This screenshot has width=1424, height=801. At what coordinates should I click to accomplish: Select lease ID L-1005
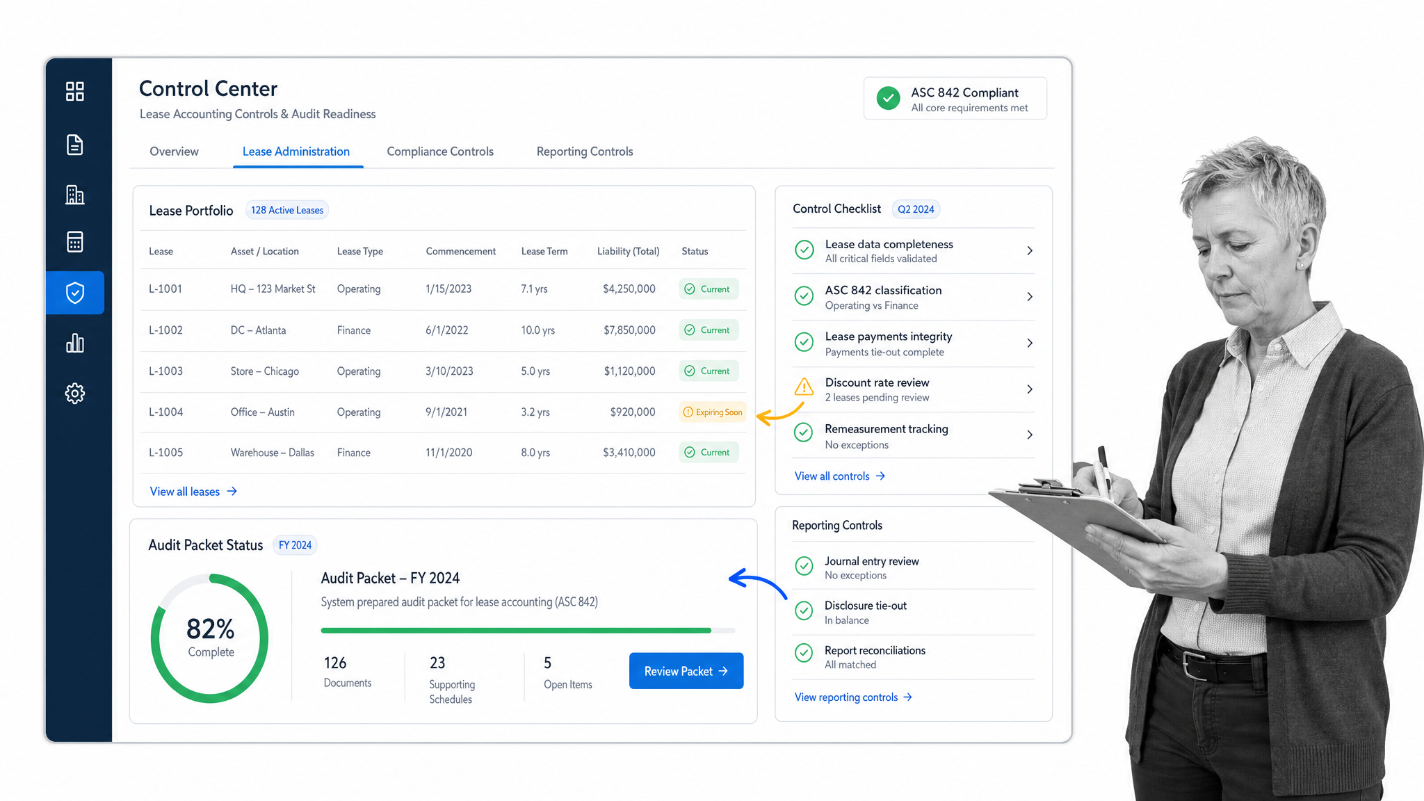click(x=165, y=453)
